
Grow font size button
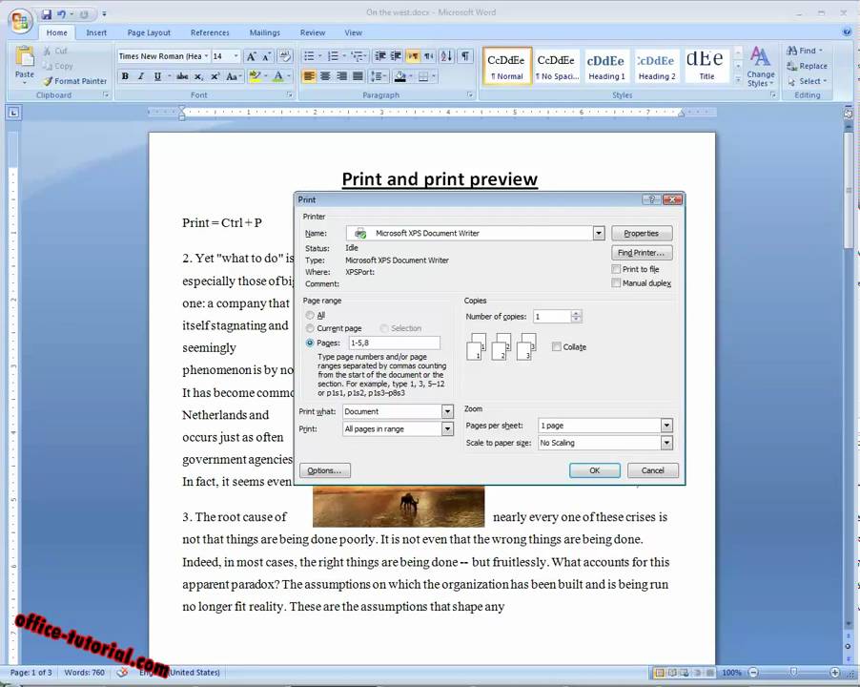[251, 56]
